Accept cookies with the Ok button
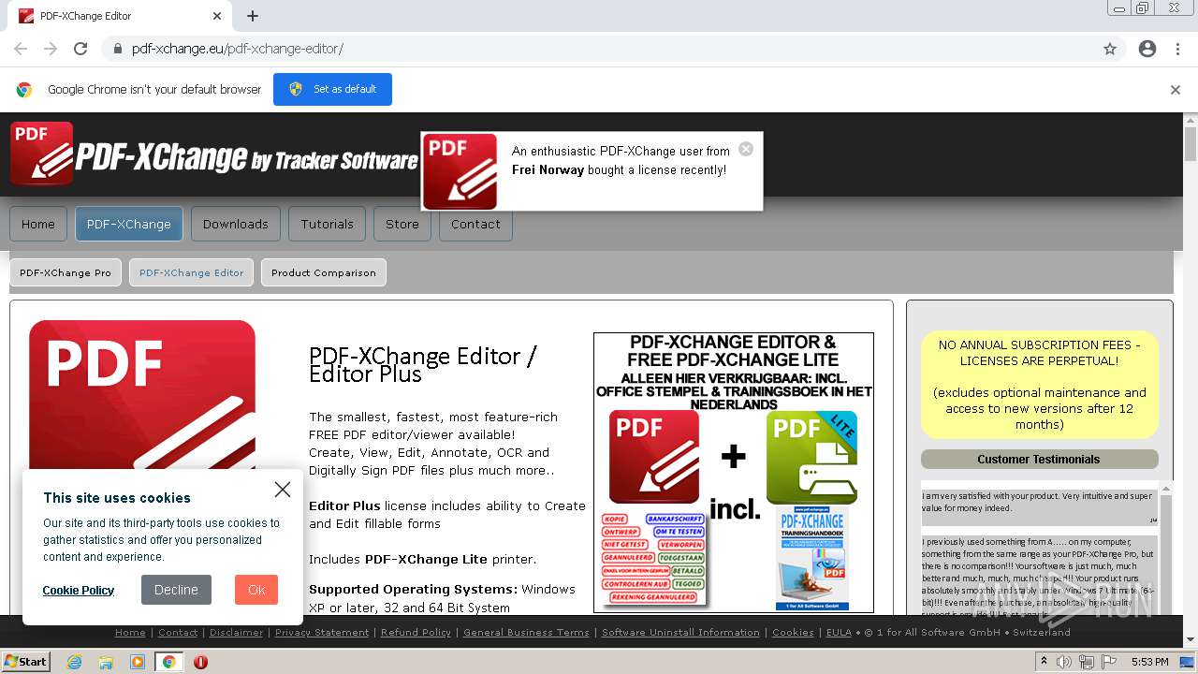 tap(256, 590)
